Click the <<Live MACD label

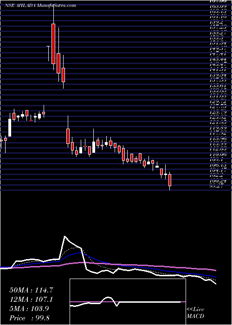pos(195,313)
